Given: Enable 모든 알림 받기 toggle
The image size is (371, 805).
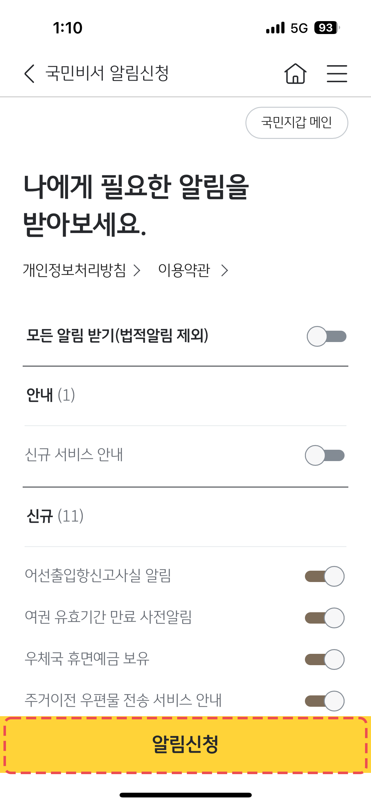Looking at the screenshot, I should point(327,336).
